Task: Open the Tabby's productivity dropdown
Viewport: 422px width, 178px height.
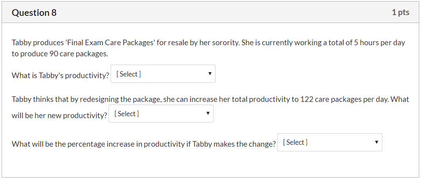Action: click(163, 74)
